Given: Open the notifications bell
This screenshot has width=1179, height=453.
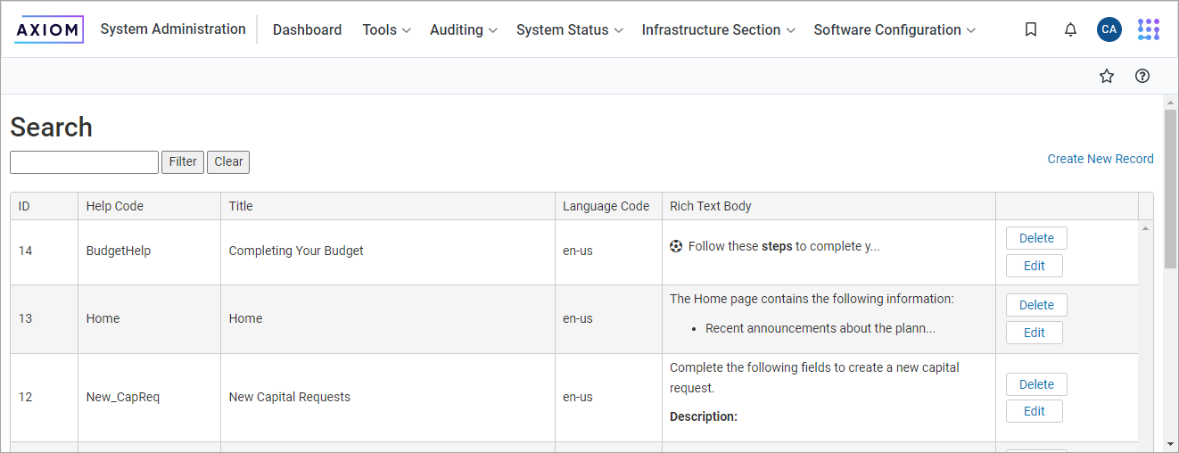Looking at the screenshot, I should [1070, 29].
